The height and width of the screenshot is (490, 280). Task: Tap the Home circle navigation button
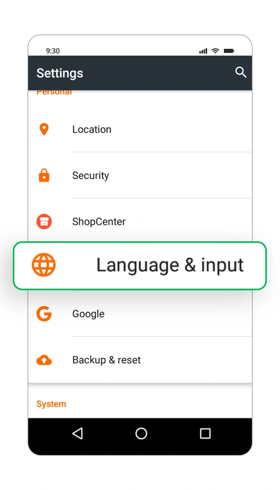tap(141, 433)
